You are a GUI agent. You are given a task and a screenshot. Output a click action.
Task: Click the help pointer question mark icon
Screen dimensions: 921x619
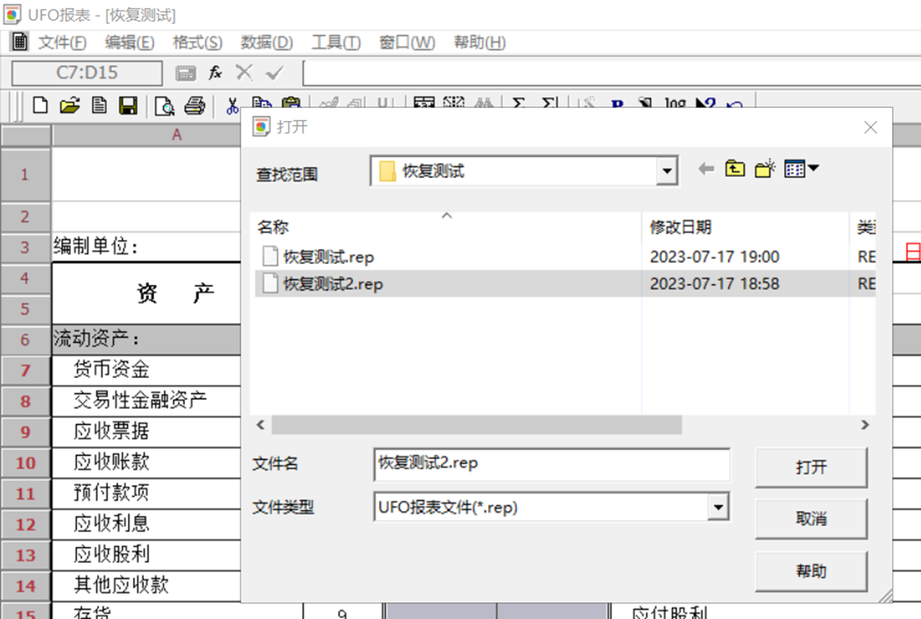pos(705,103)
